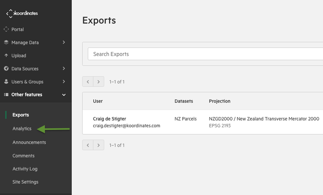Go to previous page using bottom pagination arrow
Screen dimensions: 323x195
[x=88, y=145]
